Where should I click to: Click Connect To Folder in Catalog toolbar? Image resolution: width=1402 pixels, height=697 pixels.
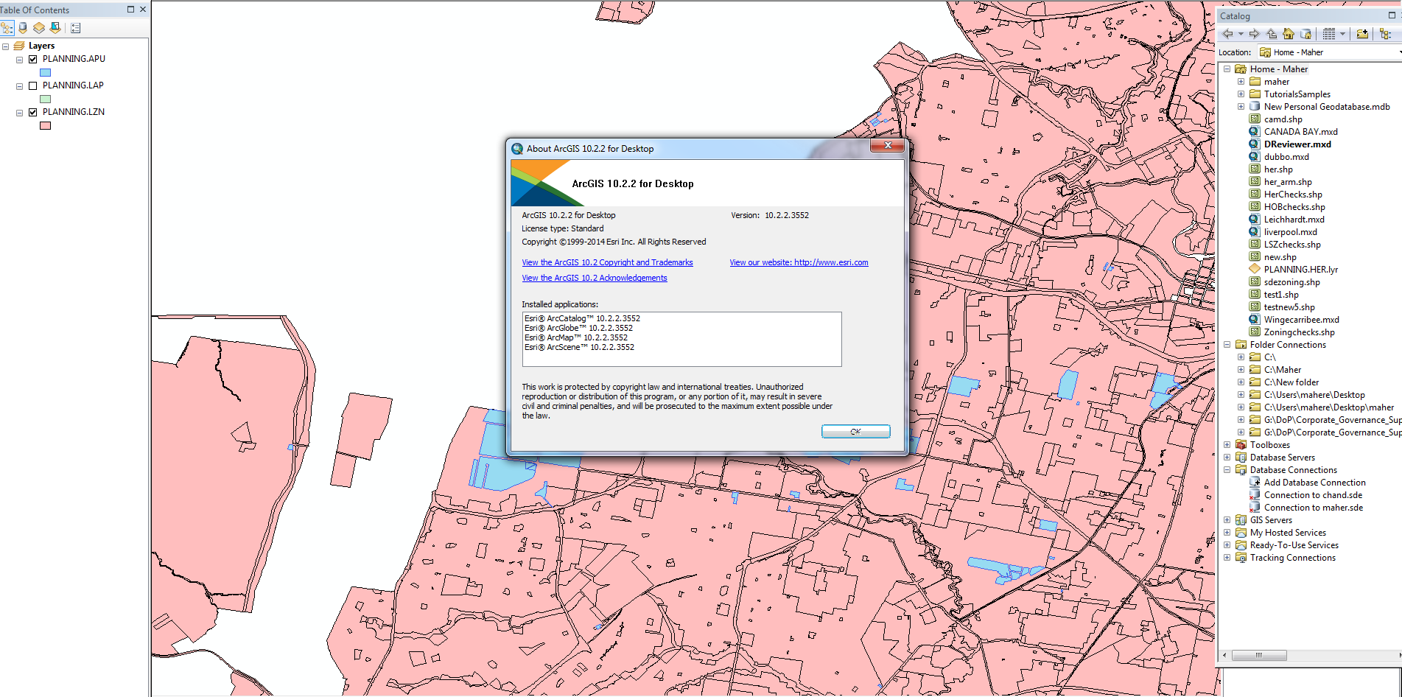1361,33
